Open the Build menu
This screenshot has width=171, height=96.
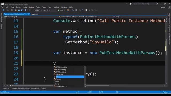(x=25, y=7)
